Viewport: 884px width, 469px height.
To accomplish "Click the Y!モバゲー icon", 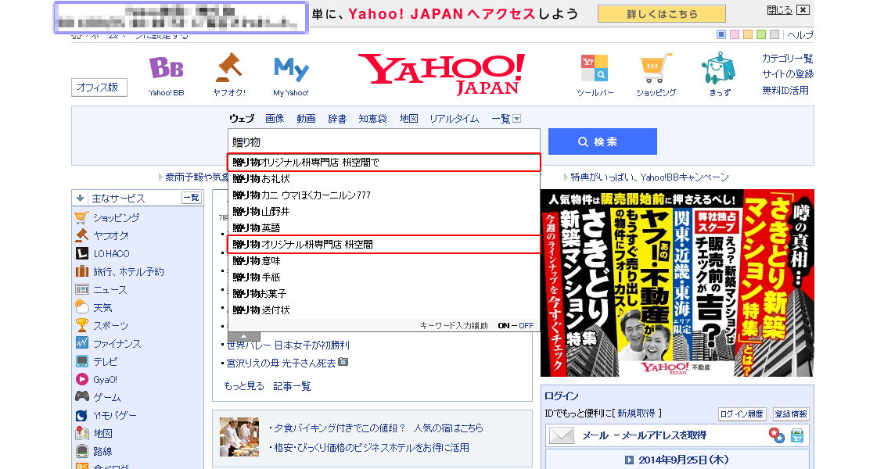I will (x=81, y=416).
